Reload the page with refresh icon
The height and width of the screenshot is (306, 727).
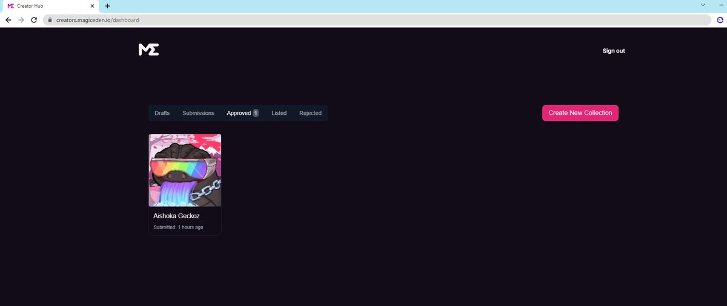pos(34,20)
